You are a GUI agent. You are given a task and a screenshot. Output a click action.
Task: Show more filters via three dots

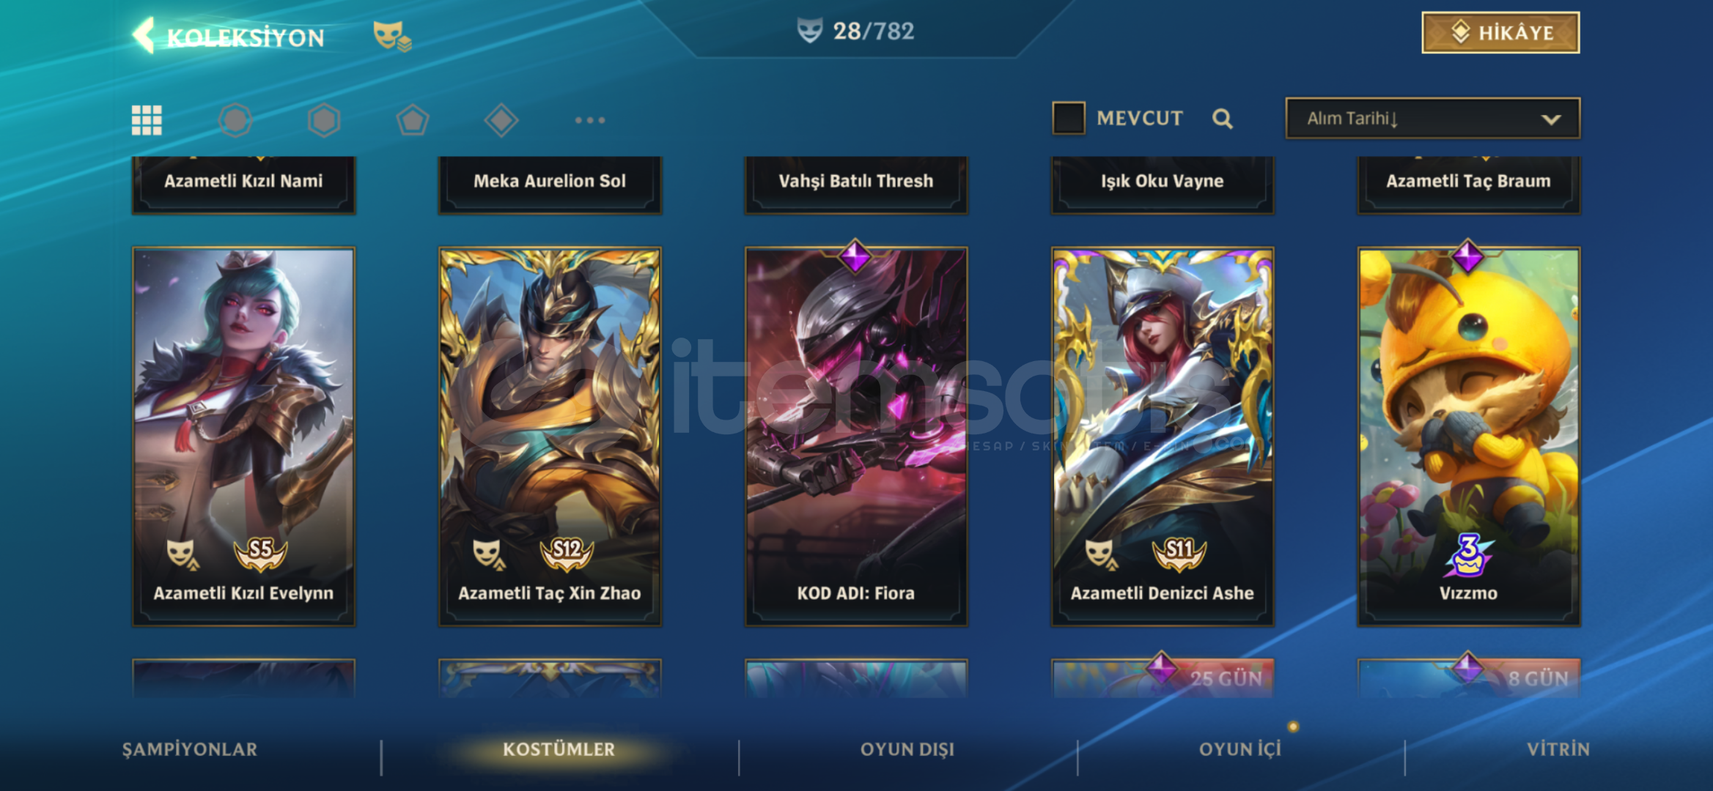pyautogui.click(x=590, y=120)
